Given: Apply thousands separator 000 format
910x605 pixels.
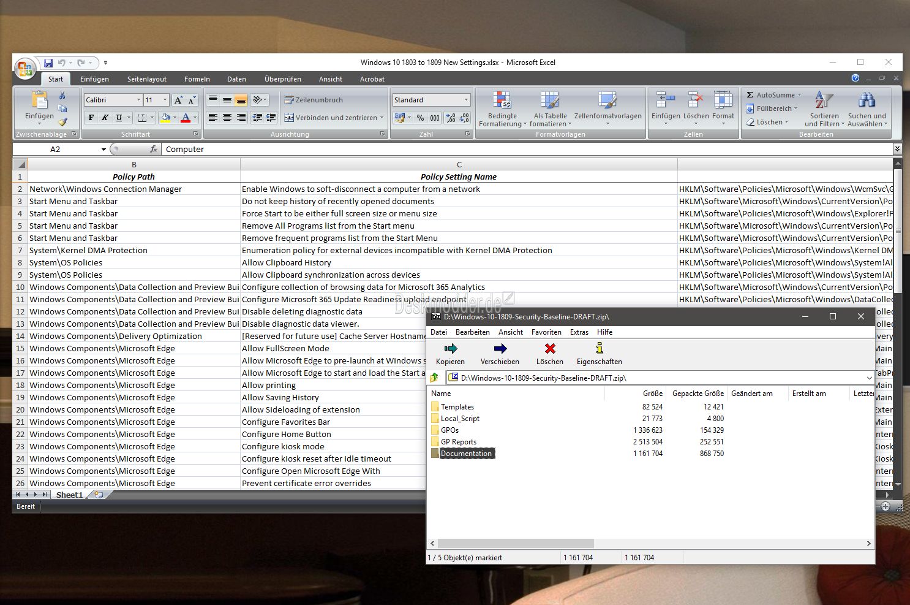Looking at the screenshot, I should click(435, 118).
